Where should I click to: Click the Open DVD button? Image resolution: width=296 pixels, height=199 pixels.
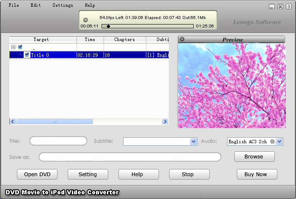pos(37,174)
